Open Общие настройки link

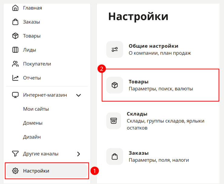coord(153,46)
